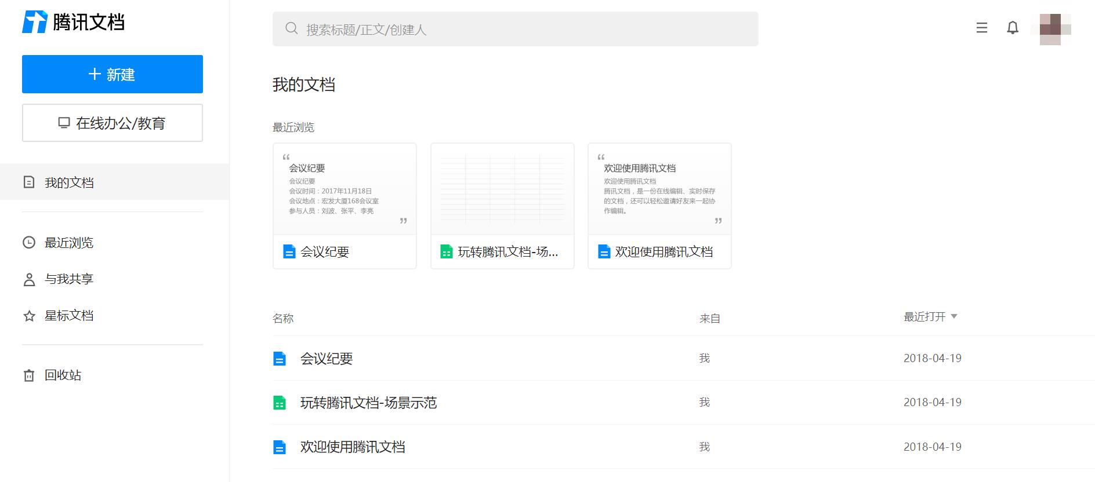1095x482 pixels.
Task: Click the 欢迎使用腾讯文档 card title
Action: [664, 252]
